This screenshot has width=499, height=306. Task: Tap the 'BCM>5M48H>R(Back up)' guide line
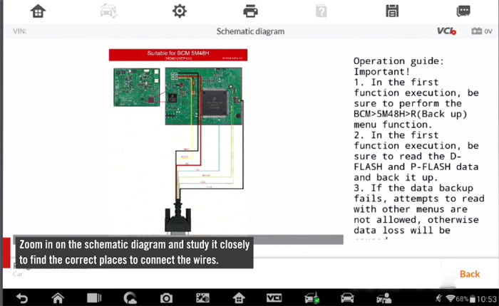[410, 114]
